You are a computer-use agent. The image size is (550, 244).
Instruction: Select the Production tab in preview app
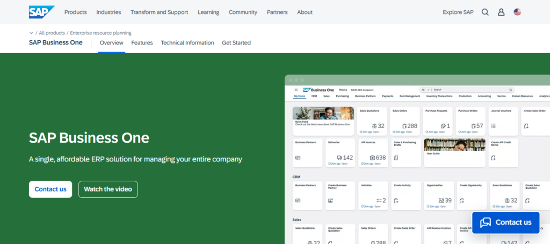coord(465,96)
